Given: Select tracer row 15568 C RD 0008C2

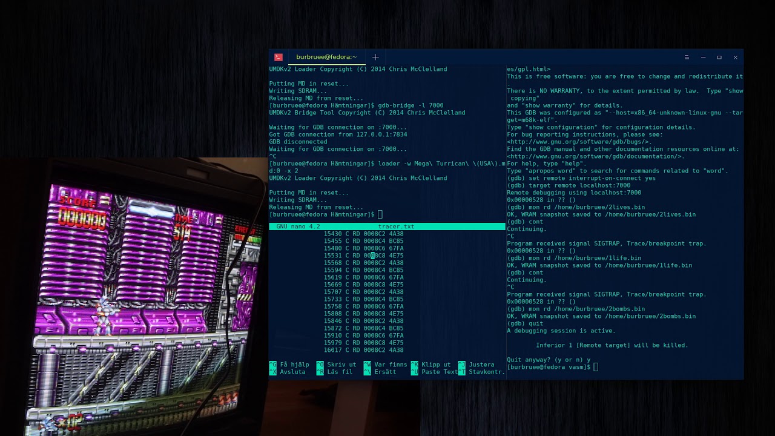Looking at the screenshot, I should point(363,263).
